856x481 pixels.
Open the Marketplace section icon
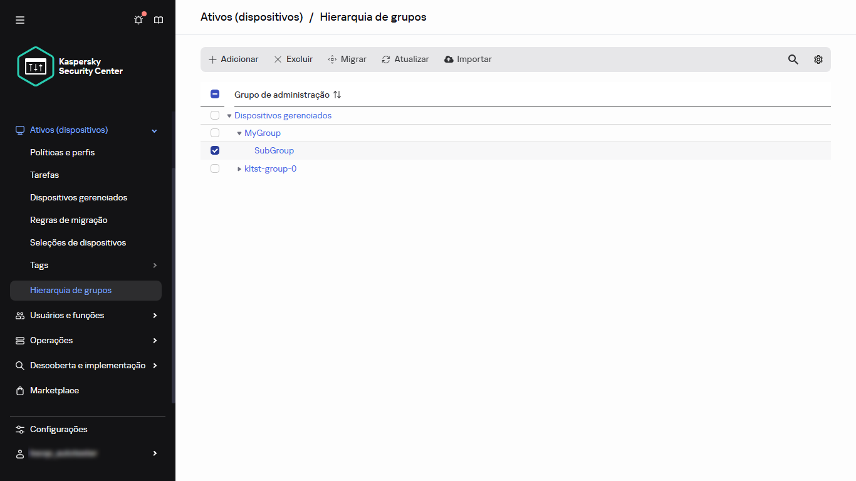(19, 390)
